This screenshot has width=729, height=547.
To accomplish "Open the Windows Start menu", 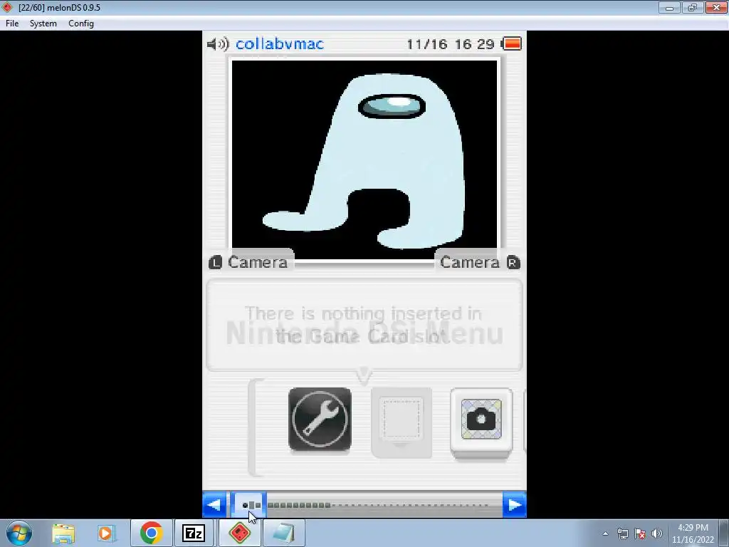I will click(x=19, y=533).
